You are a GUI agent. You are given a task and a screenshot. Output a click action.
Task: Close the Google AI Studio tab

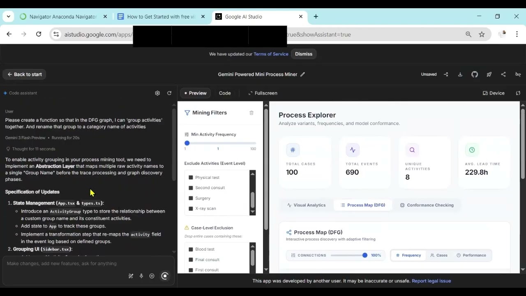coord(300,17)
